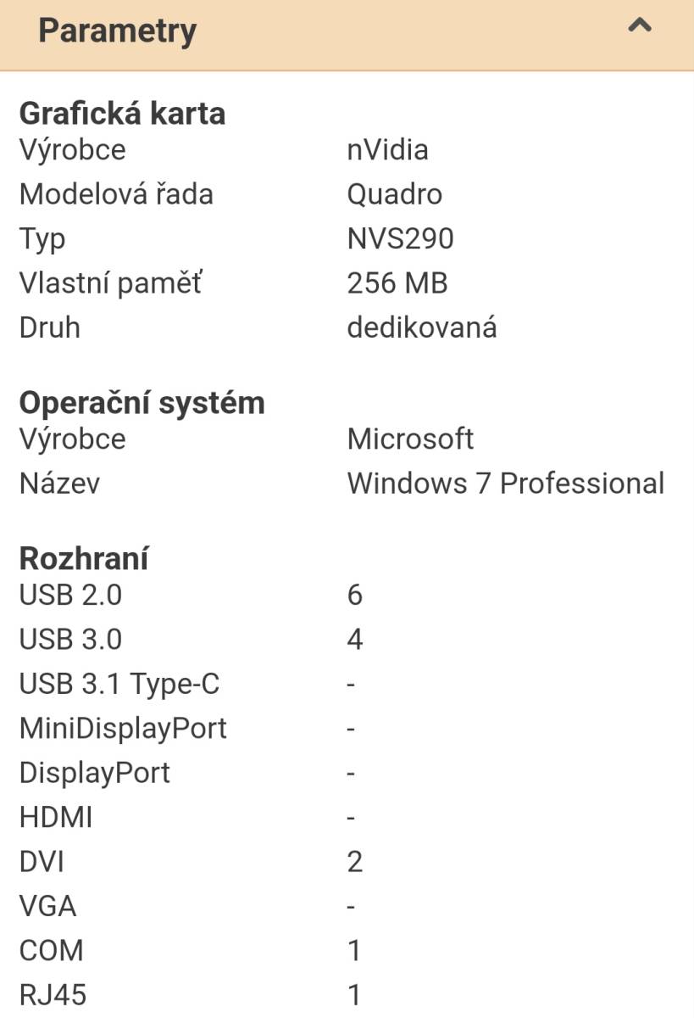Click the nVidia manufacturer value
Screen dimensions: 694x1018
click(x=387, y=150)
